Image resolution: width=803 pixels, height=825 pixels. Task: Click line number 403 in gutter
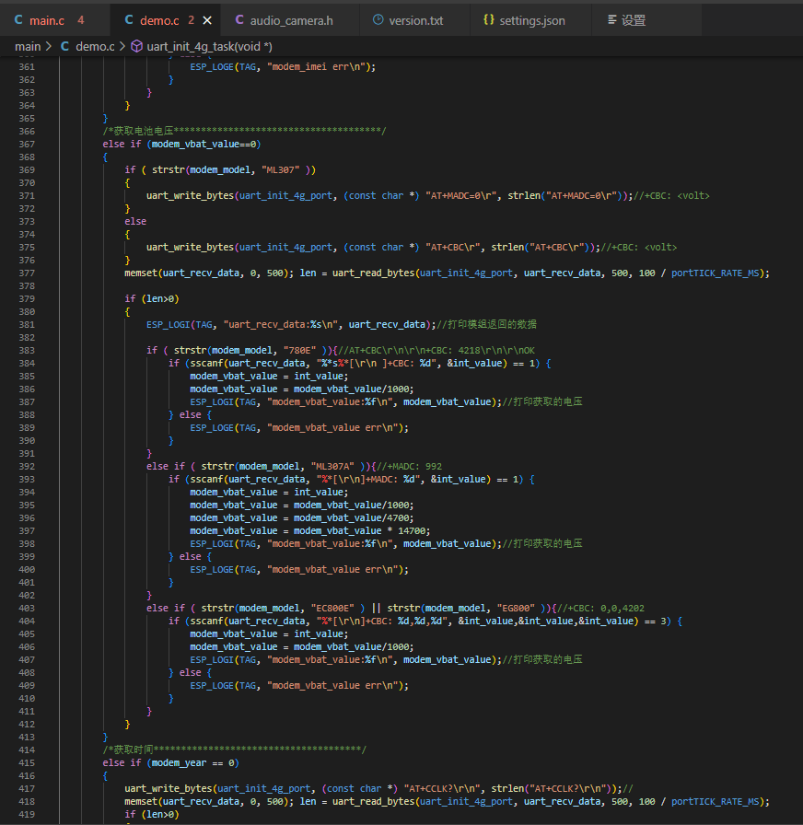tap(27, 609)
